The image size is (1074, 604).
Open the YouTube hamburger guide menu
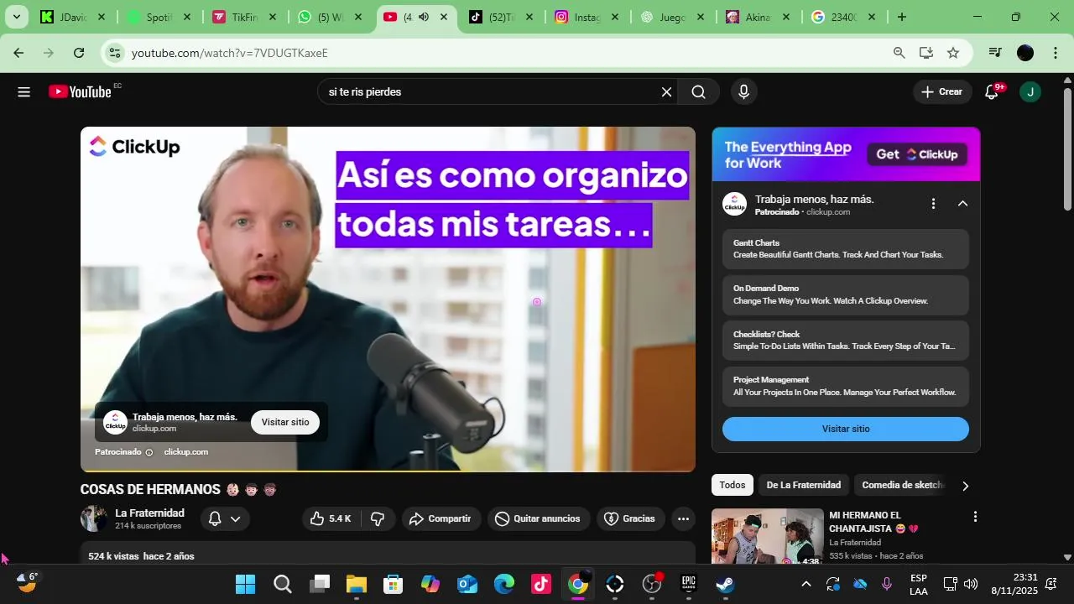[x=23, y=92]
